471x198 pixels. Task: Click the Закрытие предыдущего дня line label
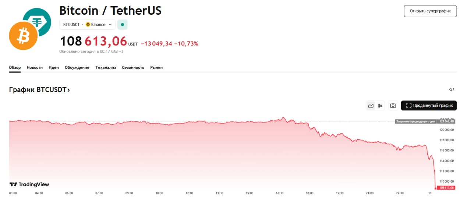415,121
